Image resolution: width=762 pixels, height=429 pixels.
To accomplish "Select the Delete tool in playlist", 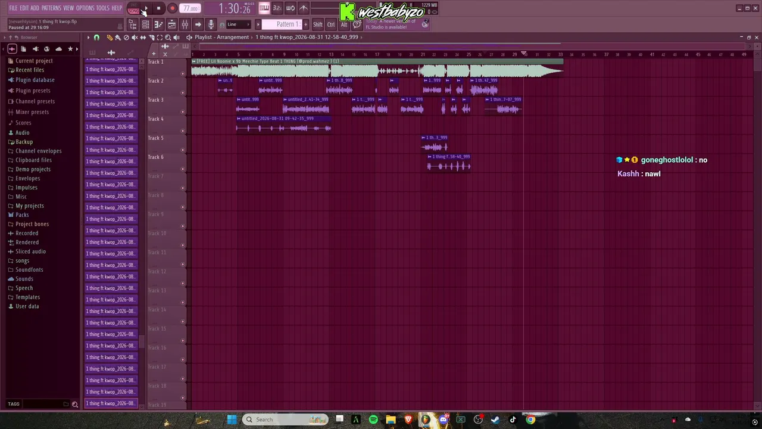I will 126,38.
